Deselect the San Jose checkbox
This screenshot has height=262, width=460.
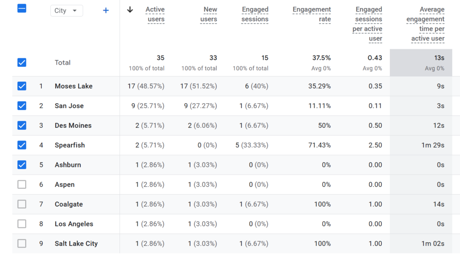point(22,106)
